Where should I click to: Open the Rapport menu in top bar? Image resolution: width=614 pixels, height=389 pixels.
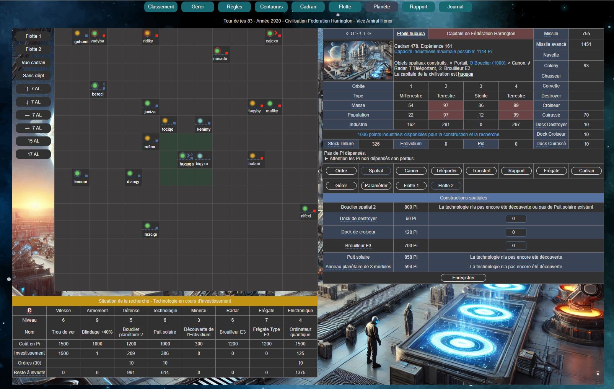pos(419,7)
